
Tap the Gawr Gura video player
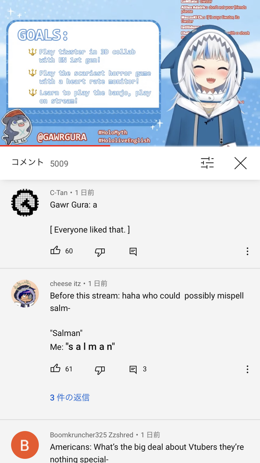click(x=130, y=72)
